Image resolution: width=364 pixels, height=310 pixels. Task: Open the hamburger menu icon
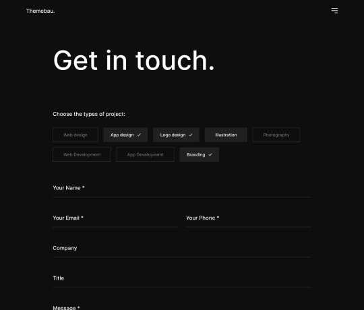click(334, 11)
